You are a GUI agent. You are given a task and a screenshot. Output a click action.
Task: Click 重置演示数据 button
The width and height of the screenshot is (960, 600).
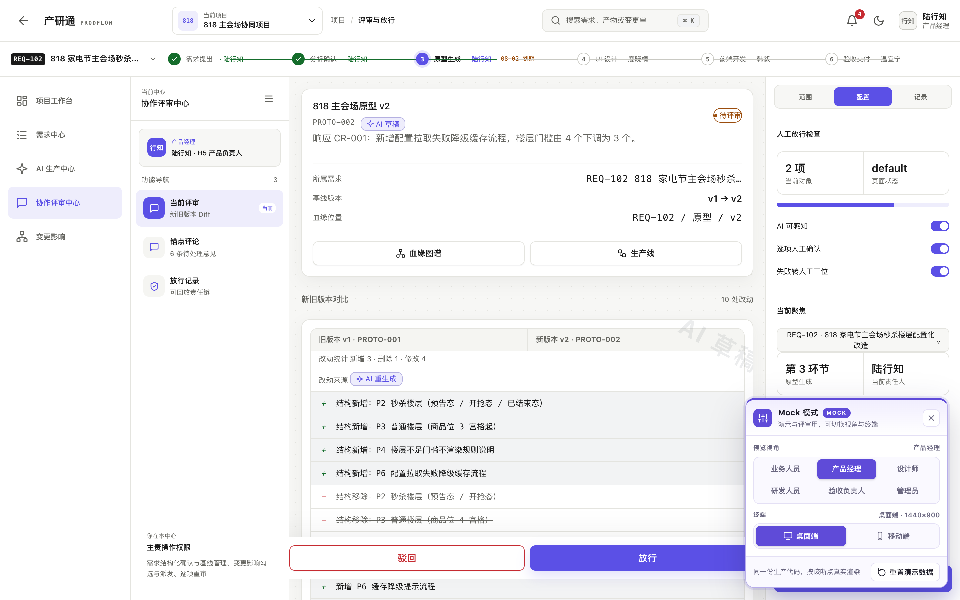pyautogui.click(x=905, y=572)
